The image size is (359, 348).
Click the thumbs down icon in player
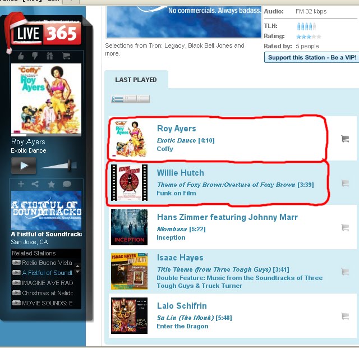pyautogui.click(x=35, y=56)
